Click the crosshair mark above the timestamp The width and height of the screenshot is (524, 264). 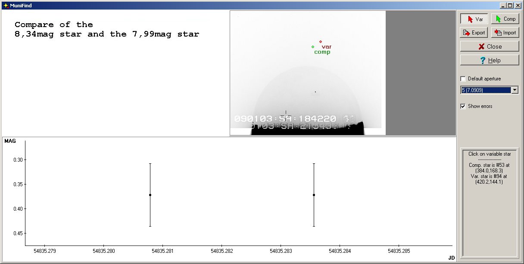(286, 113)
